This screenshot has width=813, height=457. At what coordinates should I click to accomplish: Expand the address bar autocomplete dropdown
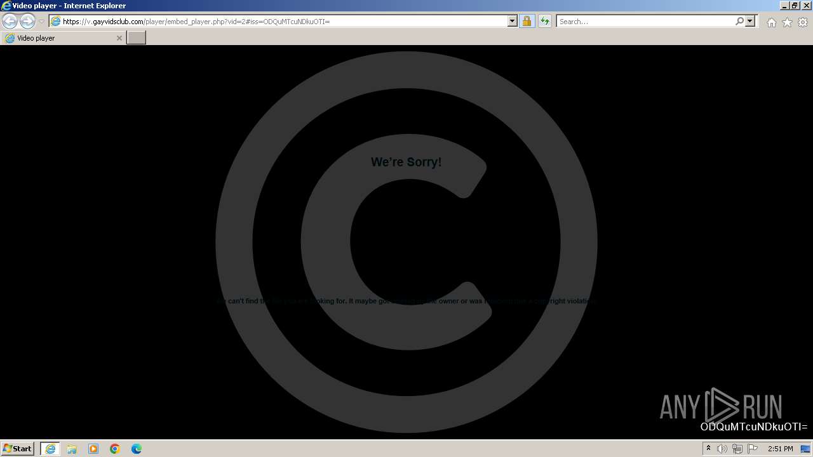point(513,22)
